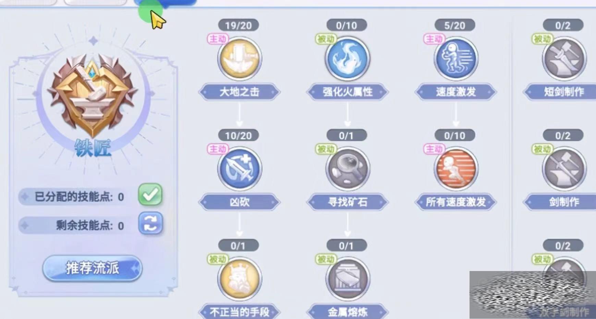The width and height of the screenshot is (596, 319).
Task: Click the 寻找矿石 name label
Action: point(348,202)
